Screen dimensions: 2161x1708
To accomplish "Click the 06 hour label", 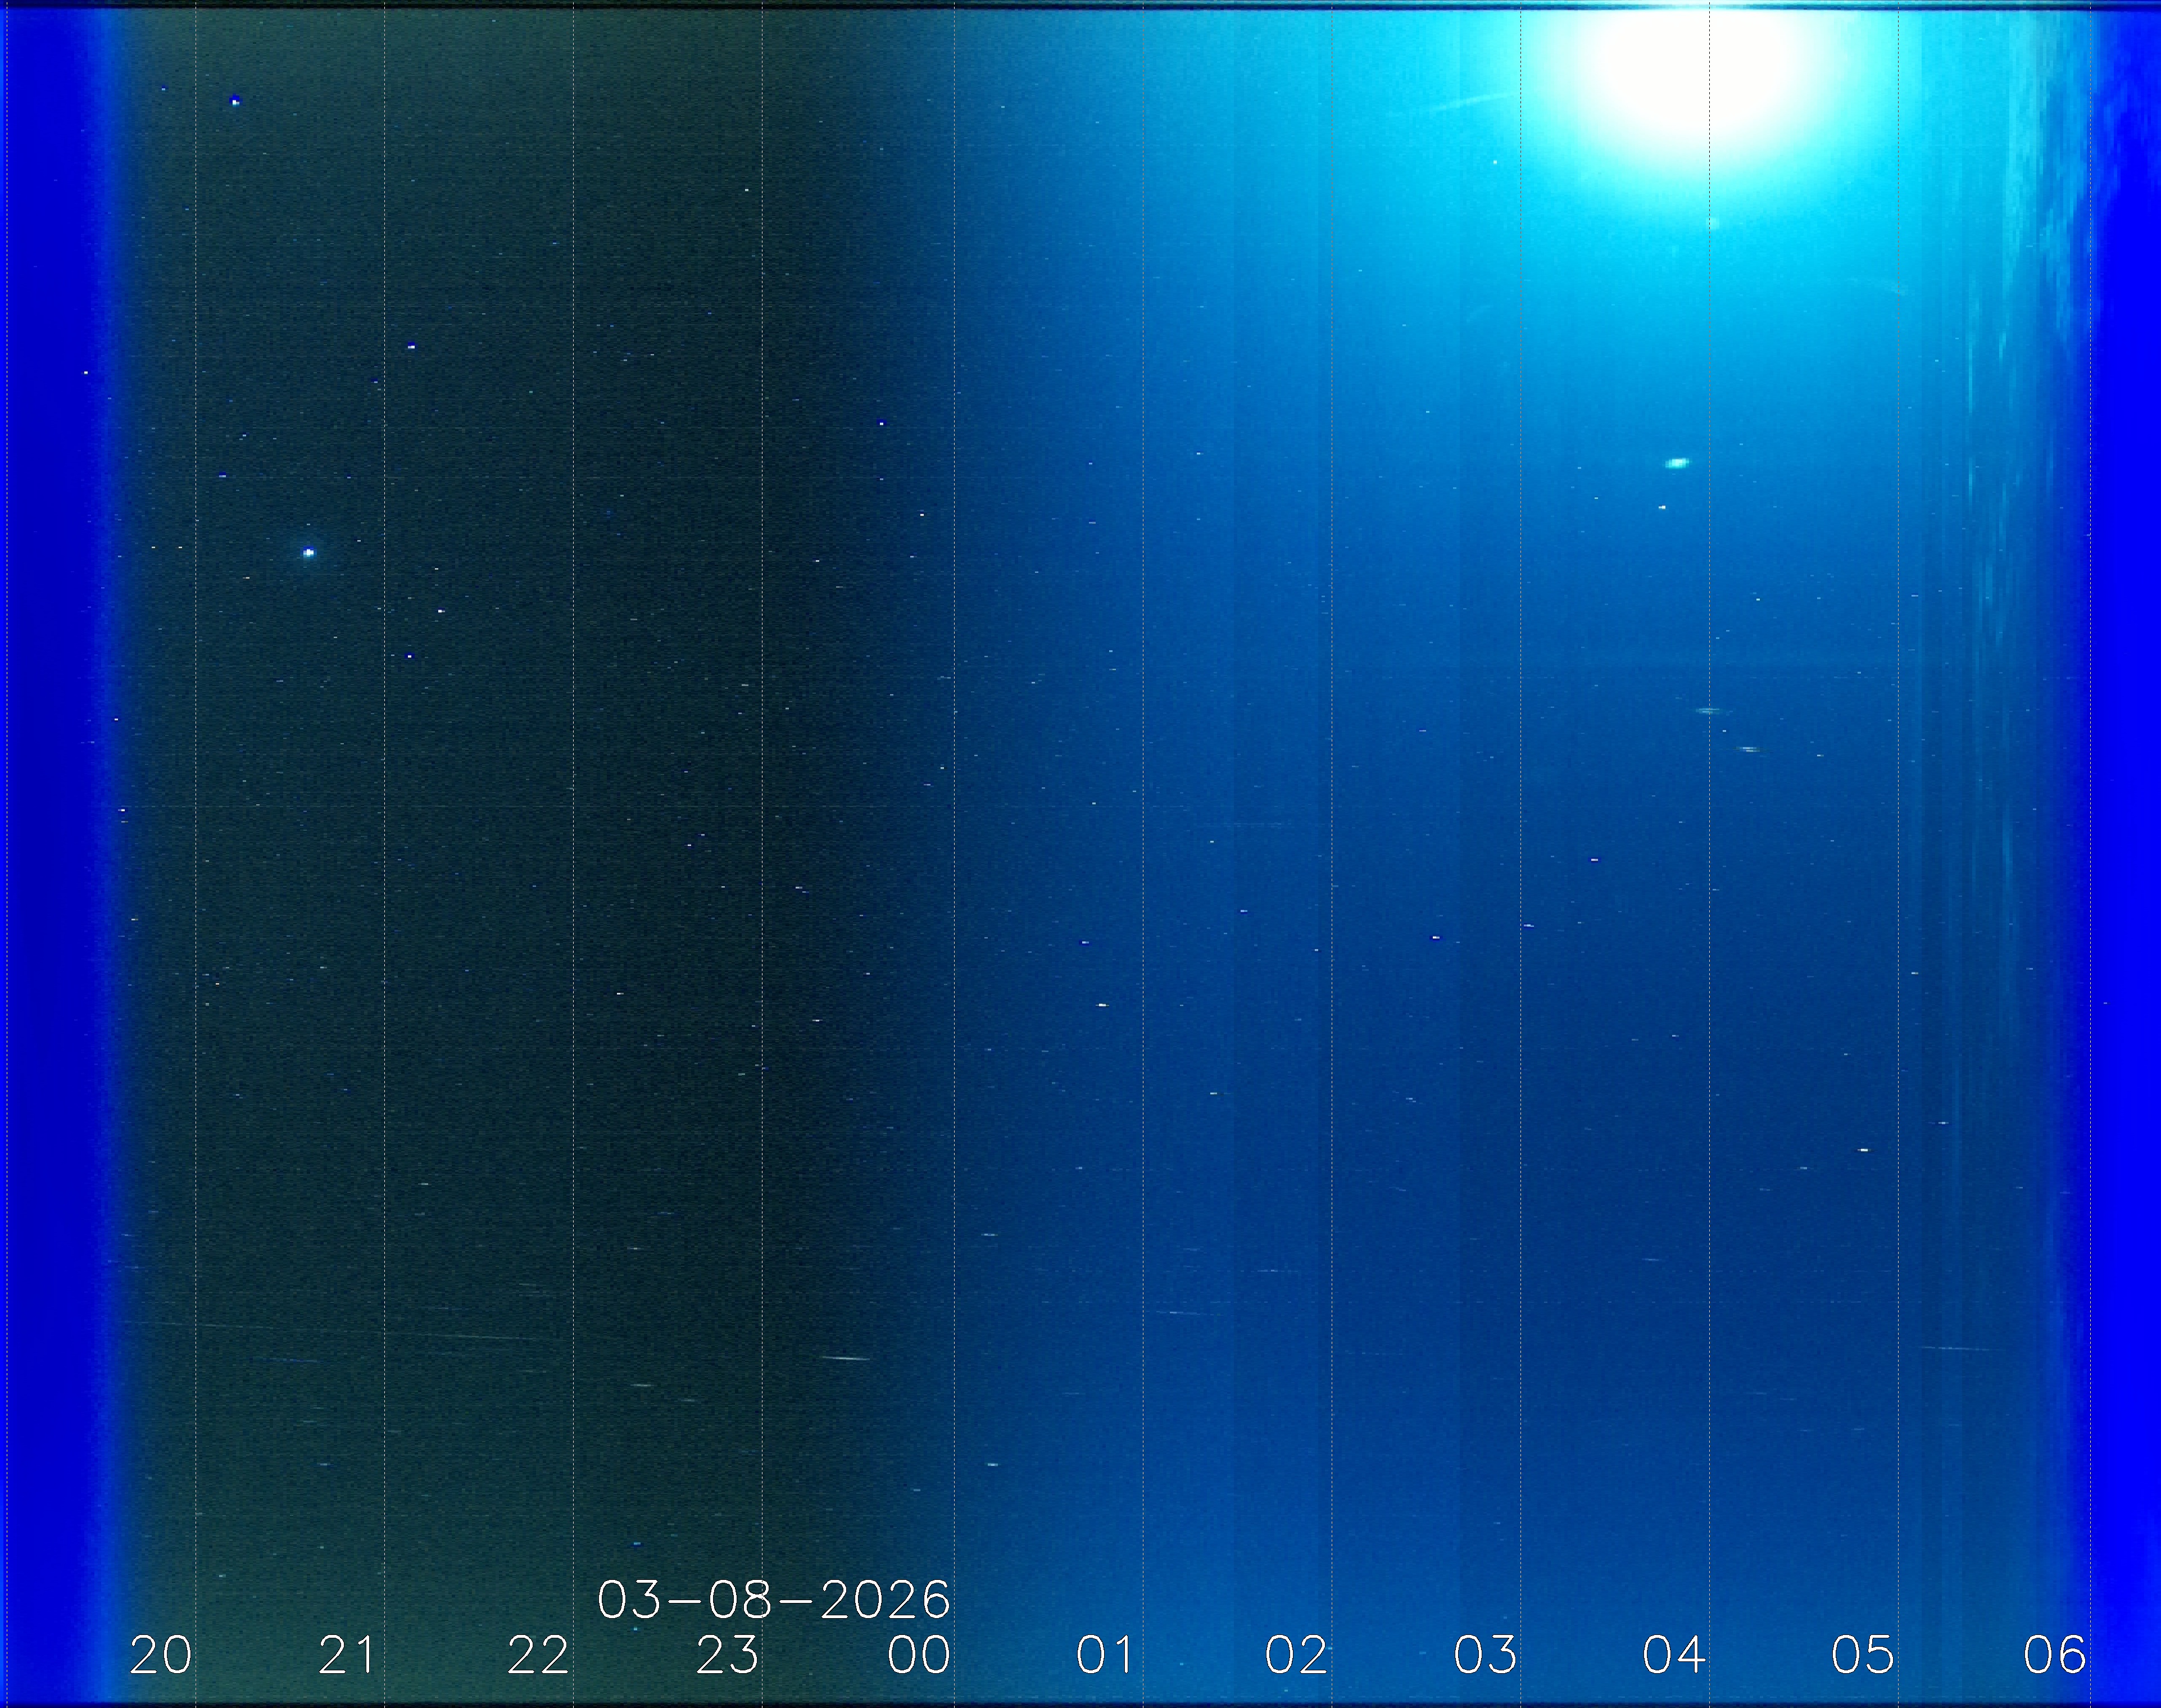I will coord(2054,1656).
